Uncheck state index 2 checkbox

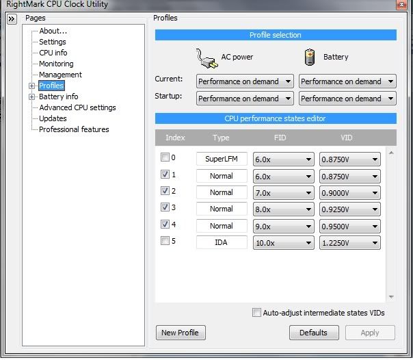[165, 190]
